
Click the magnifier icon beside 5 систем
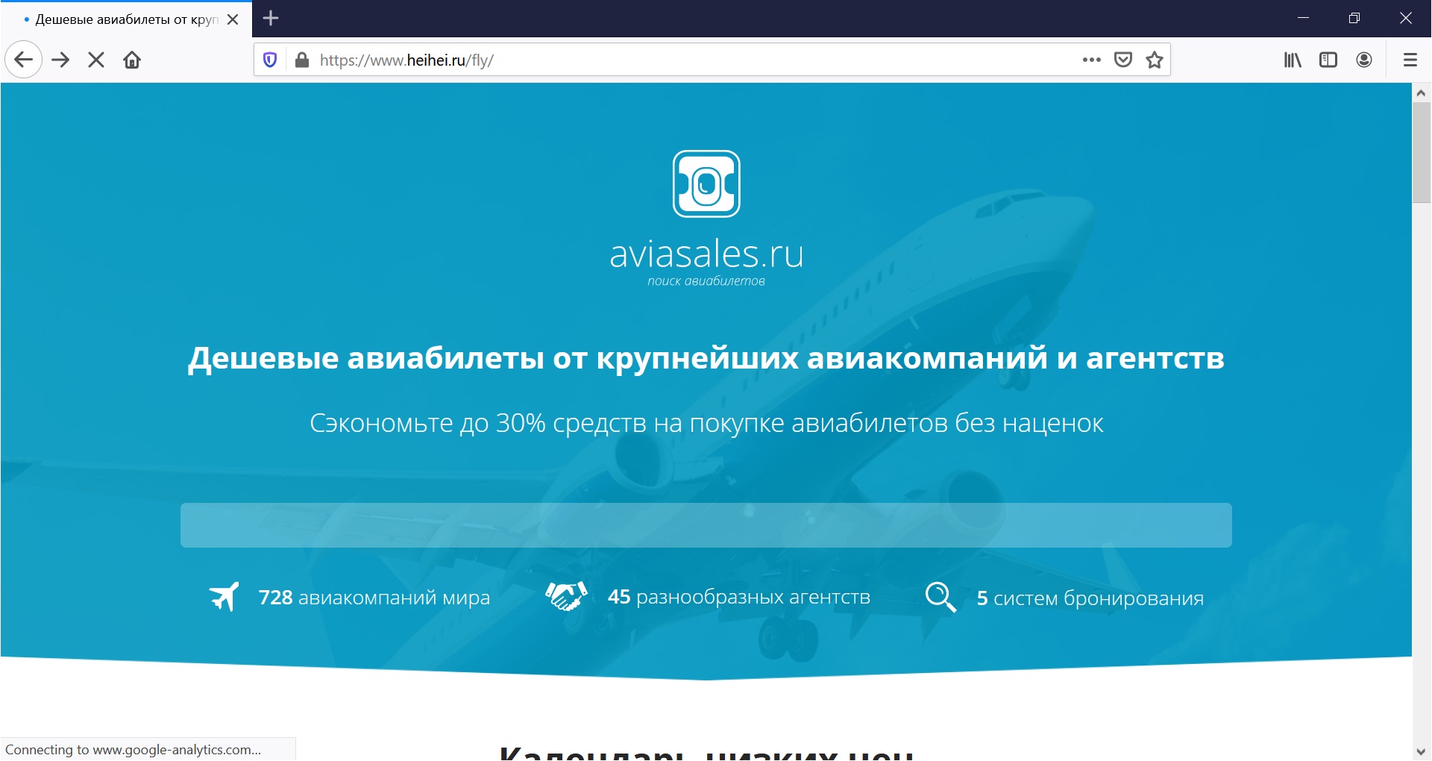(x=940, y=597)
